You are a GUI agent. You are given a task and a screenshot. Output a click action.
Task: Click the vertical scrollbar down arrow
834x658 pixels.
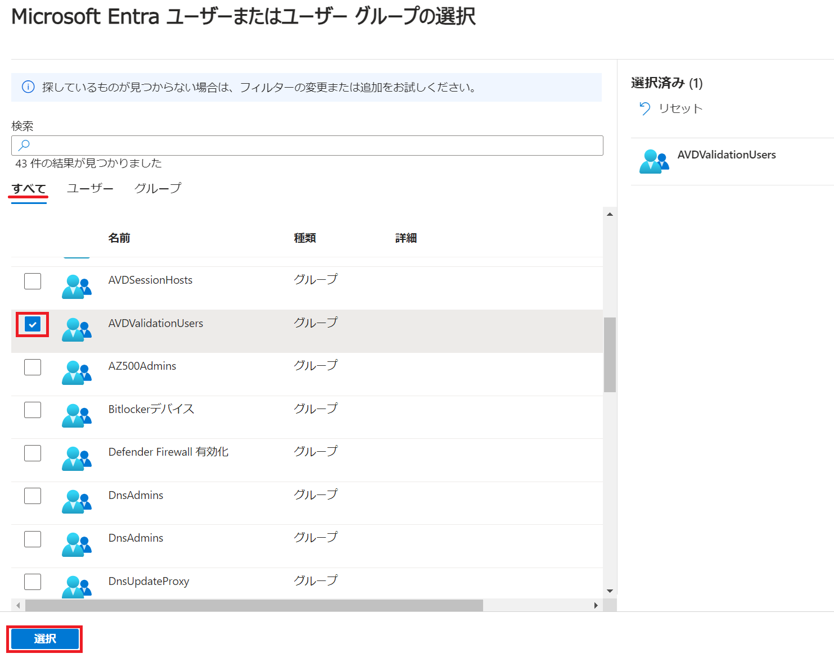click(x=610, y=591)
